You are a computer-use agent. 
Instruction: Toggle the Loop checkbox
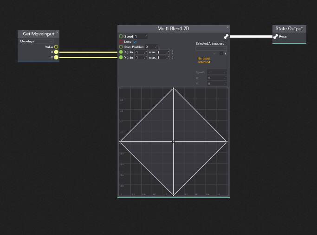[135, 42]
